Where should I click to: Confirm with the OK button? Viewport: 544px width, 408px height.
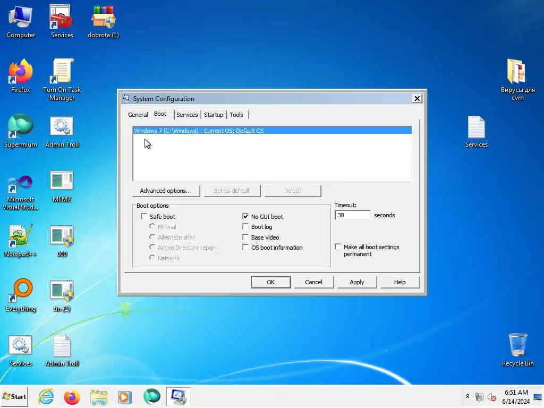tap(270, 282)
